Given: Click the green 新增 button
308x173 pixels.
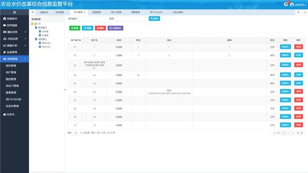Looking at the screenshot, I should pyautogui.click(x=75, y=28).
